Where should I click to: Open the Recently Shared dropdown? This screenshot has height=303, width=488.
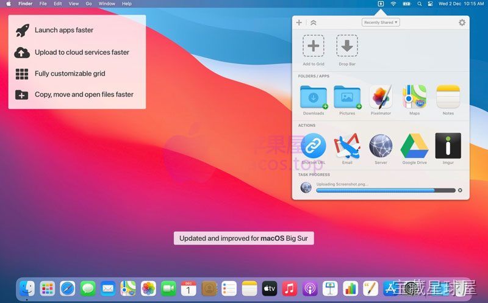click(381, 23)
